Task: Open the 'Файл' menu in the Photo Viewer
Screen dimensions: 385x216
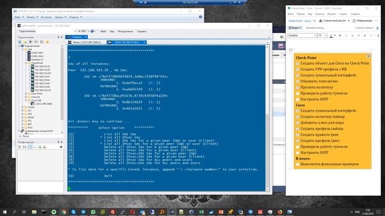Action: 19,17
